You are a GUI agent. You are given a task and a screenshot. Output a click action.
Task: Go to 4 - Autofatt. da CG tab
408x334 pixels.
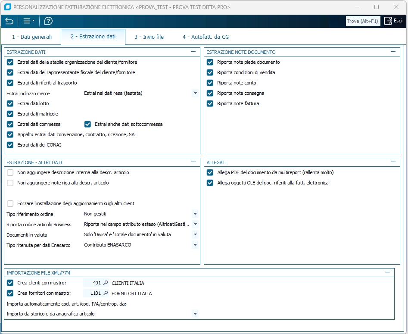[206, 37]
